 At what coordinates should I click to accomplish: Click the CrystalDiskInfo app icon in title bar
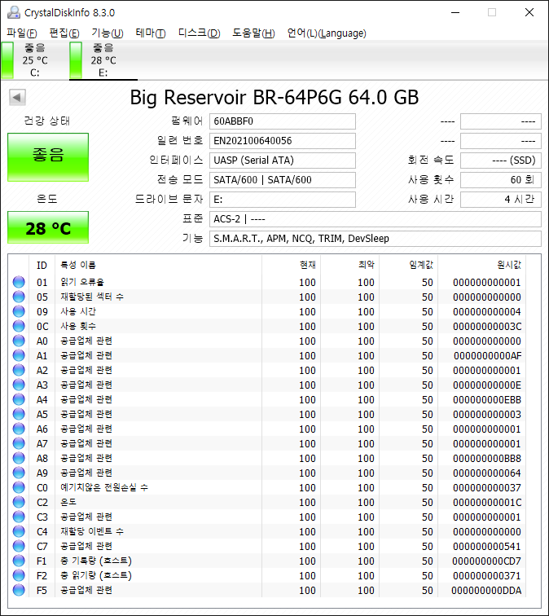coord(11,12)
